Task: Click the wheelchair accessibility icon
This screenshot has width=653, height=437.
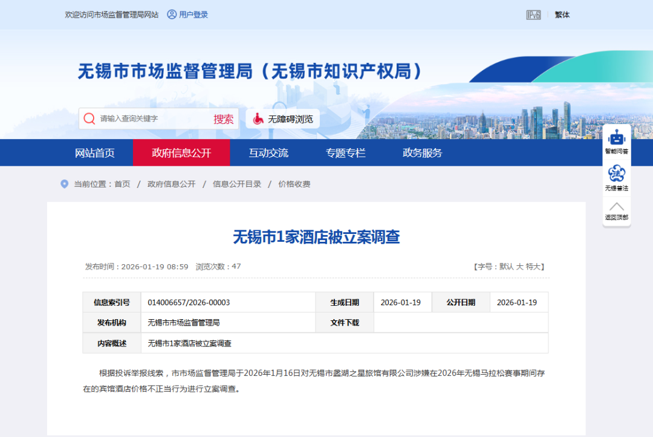Action: (258, 119)
